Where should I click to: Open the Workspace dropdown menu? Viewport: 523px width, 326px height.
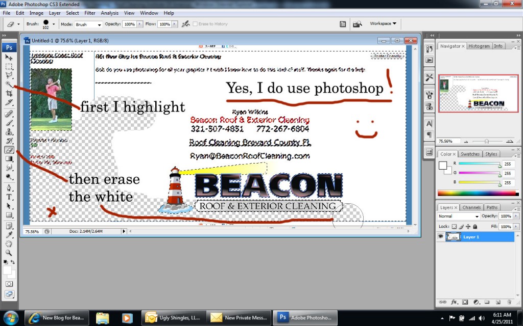pos(383,23)
